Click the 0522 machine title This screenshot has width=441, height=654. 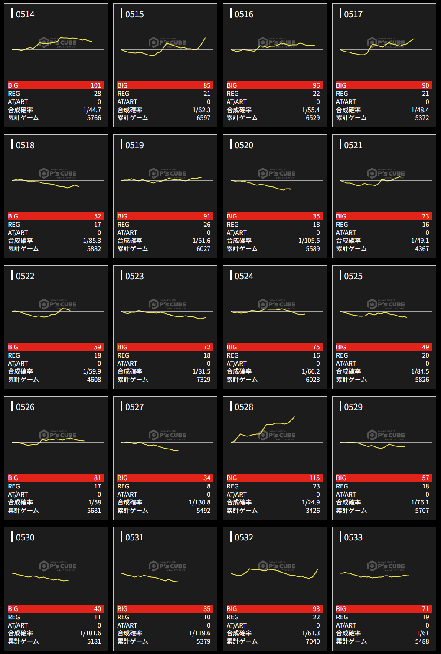(25, 276)
